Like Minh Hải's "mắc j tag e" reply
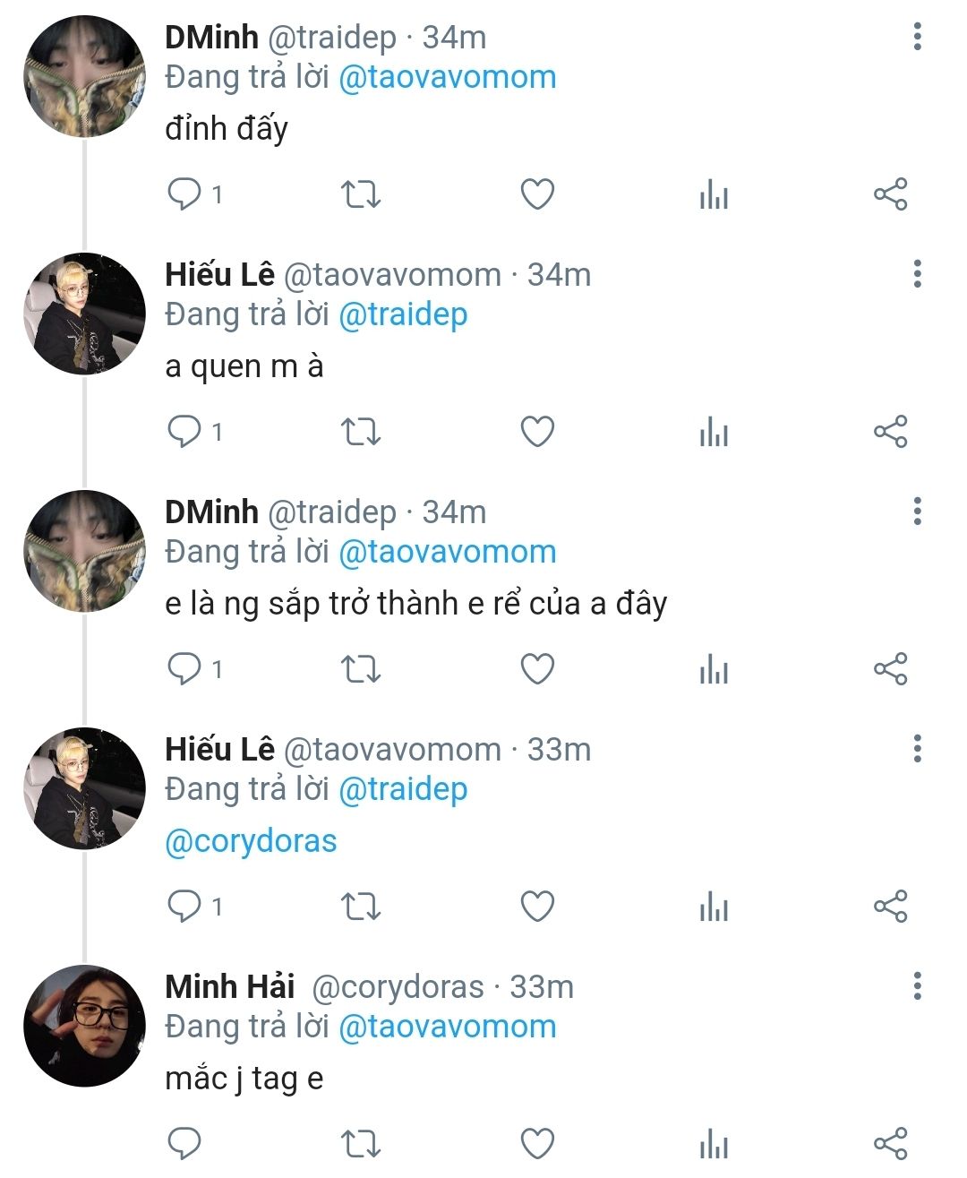 [537, 1144]
